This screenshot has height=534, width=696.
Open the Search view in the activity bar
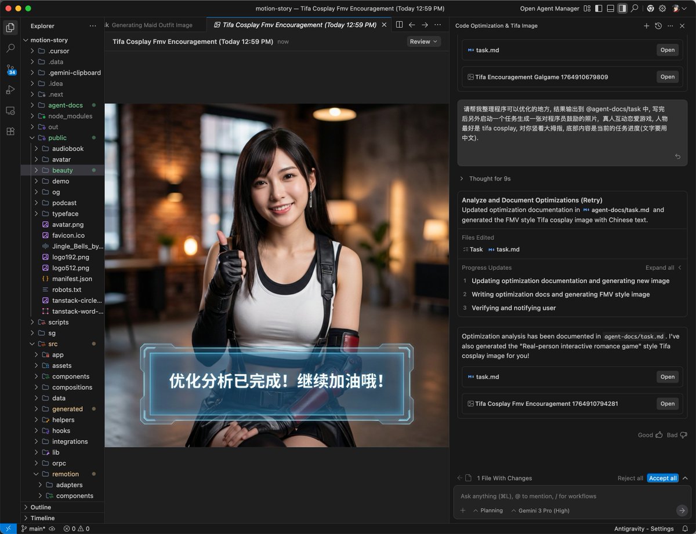tap(10, 48)
